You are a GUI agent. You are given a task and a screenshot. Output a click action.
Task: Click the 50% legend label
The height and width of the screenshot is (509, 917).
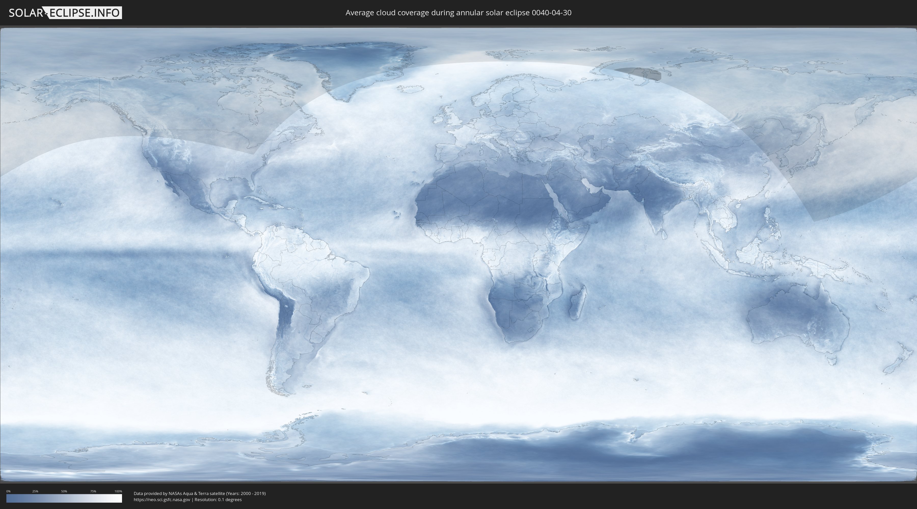pos(64,491)
